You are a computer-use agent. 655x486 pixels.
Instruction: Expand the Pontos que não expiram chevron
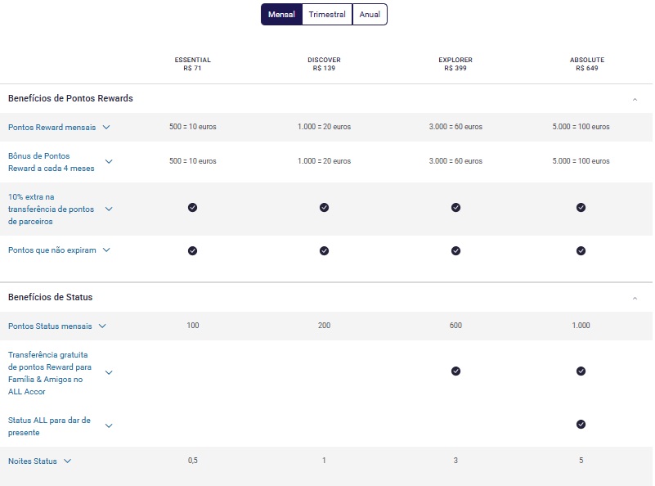[105, 250]
